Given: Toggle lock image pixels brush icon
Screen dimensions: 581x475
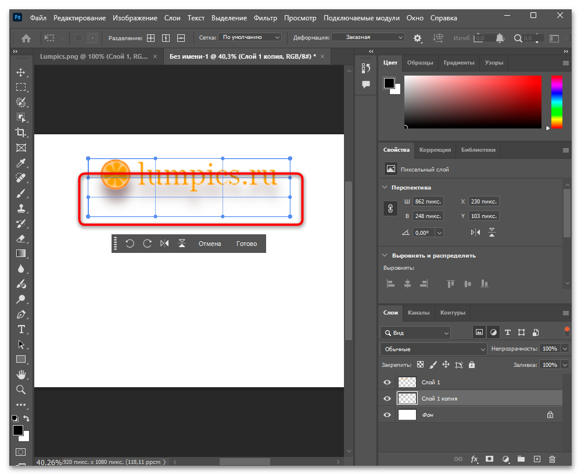Looking at the screenshot, I should coord(433,365).
